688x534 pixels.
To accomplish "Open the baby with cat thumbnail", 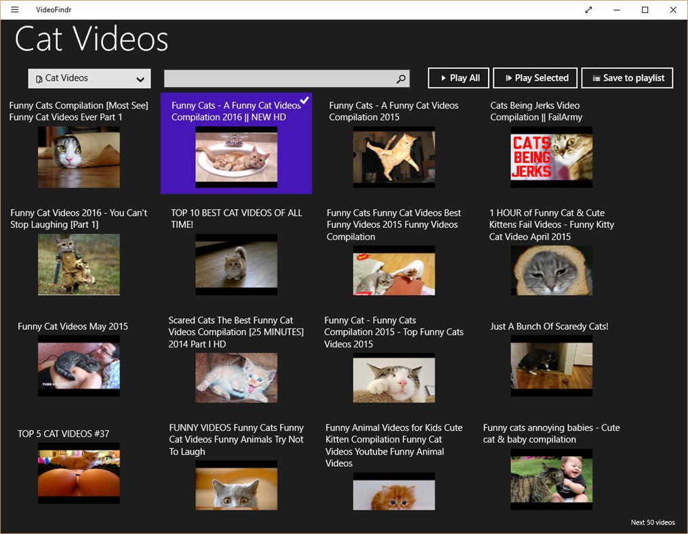I will (x=552, y=480).
